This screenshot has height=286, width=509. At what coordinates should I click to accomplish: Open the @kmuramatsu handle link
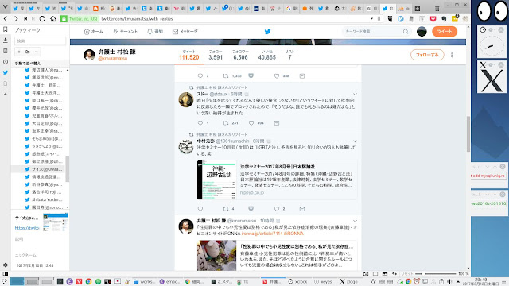pyautogui.click(x=113, y=59)
